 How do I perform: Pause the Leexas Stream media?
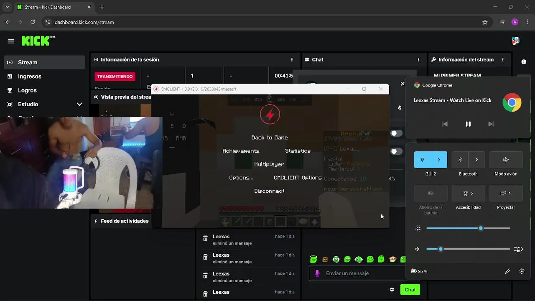tap(468, 124)
